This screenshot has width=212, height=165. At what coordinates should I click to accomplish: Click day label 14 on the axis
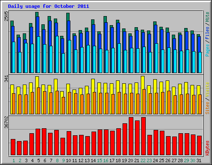[93, 160]
